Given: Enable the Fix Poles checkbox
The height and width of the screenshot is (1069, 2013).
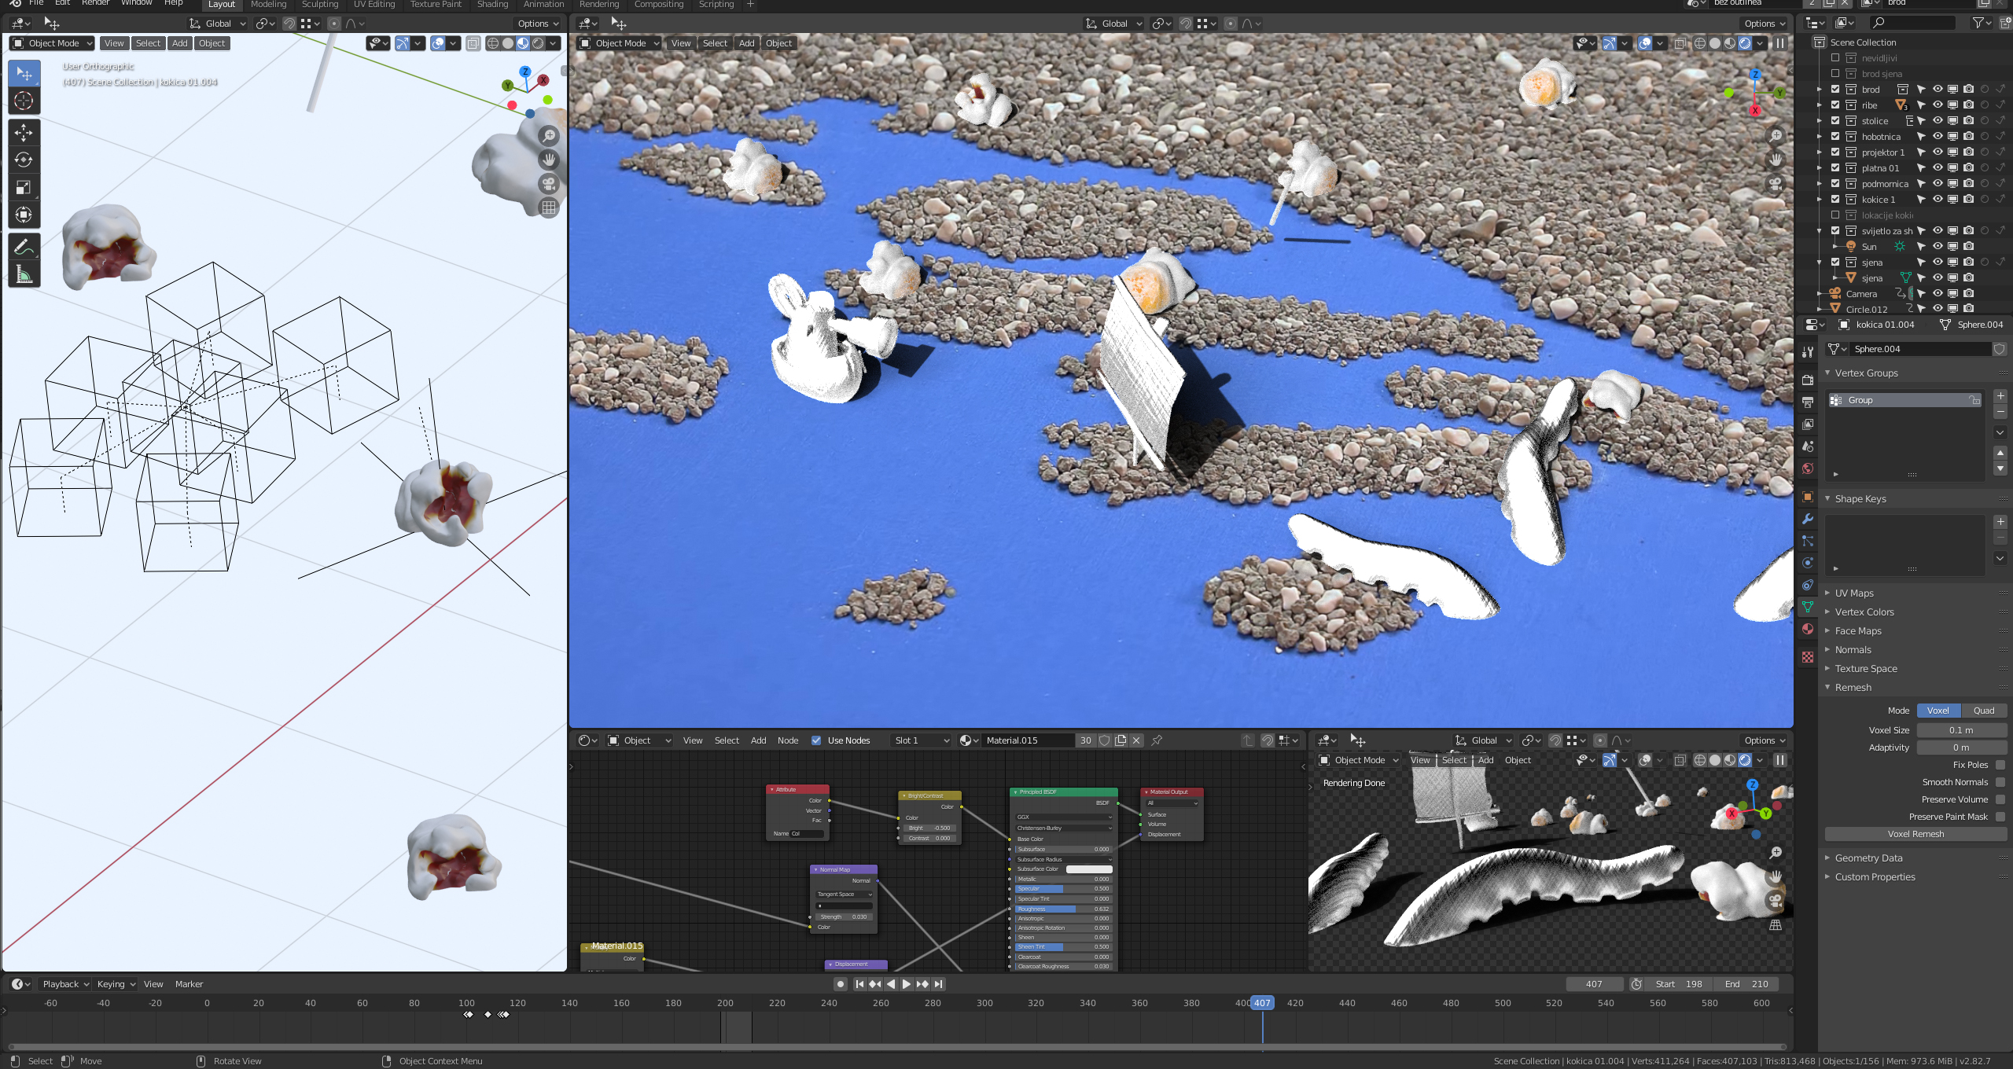Looking at the screenshot, I should (x=2000, y=765).
